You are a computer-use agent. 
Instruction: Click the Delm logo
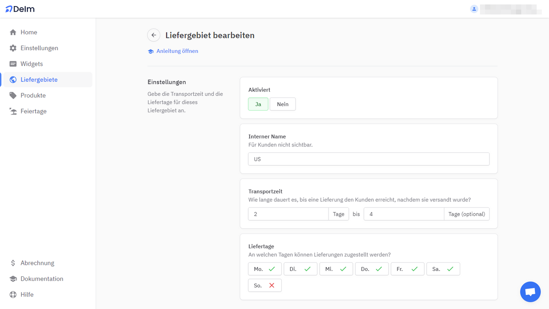pyautogui.click(x=20, y=9)
